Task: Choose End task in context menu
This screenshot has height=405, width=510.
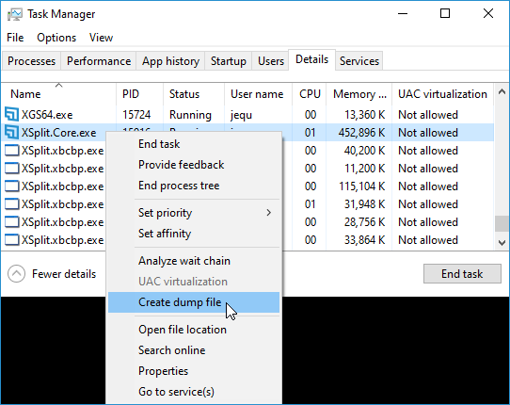Action: (194, 144)
